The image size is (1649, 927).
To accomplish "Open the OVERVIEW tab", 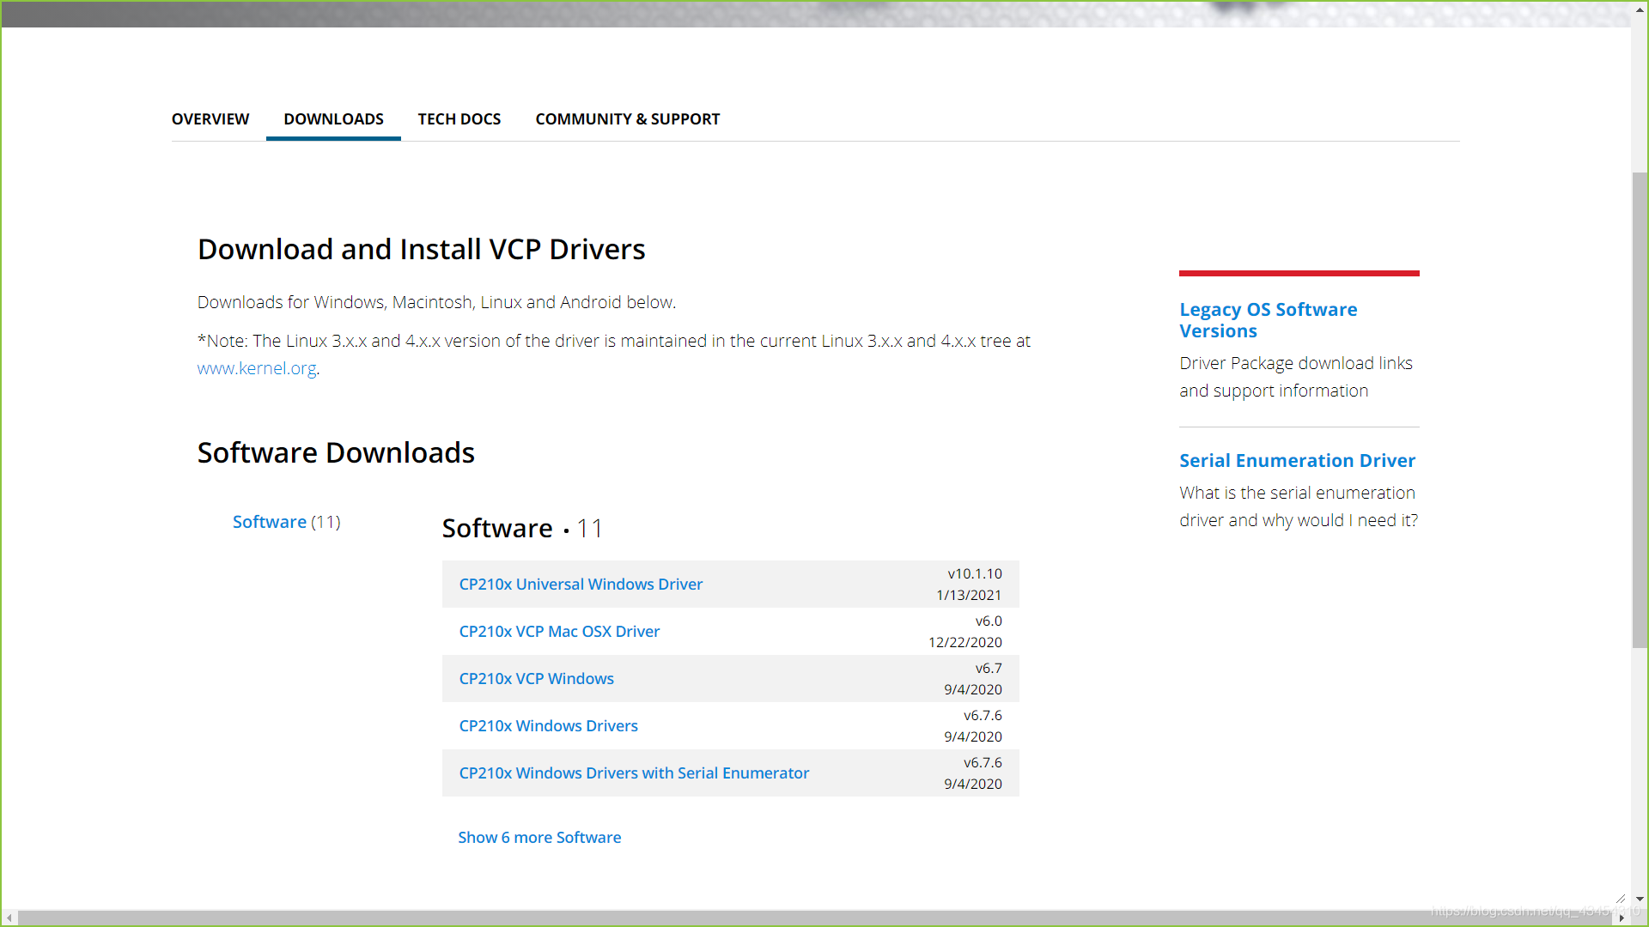I will [210, 119].
